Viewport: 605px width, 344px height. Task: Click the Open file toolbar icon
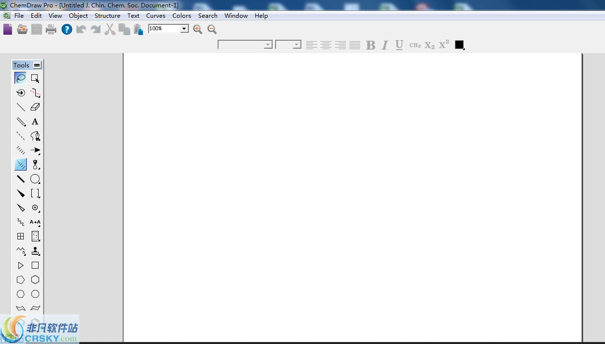click(x=22, y=29)
